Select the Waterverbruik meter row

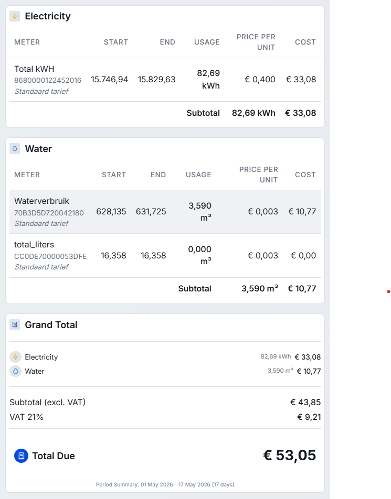tap(165, 212)
